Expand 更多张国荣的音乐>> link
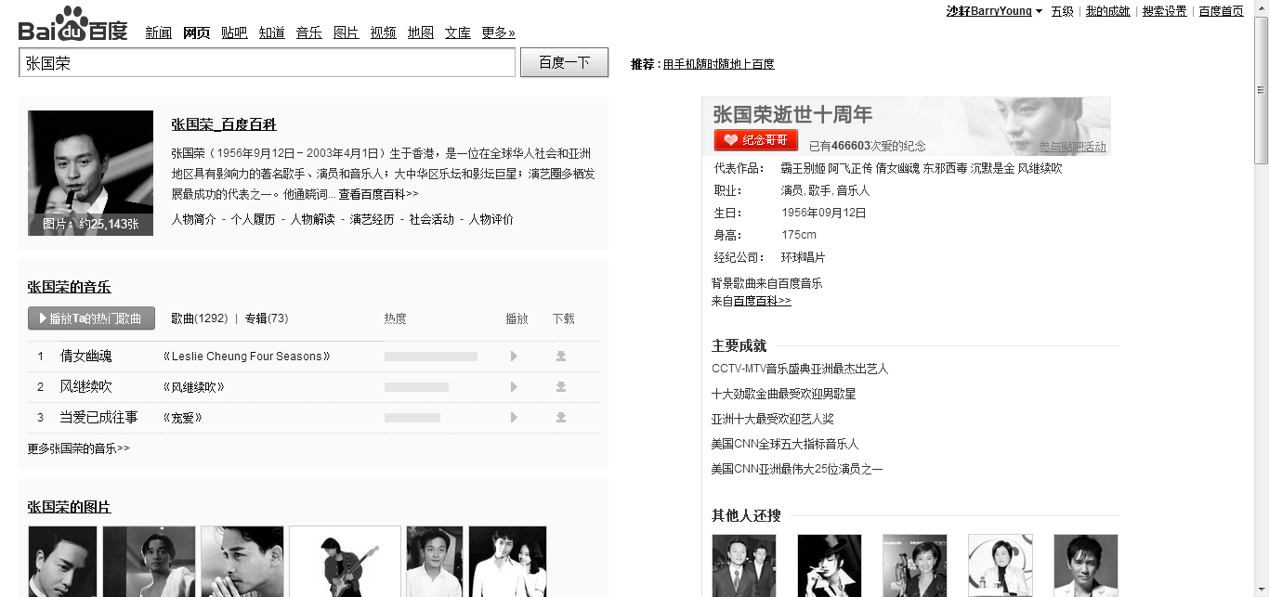The width and height of the screenshot is (1269, 597). pyautogui.click(x=79, y=448)
